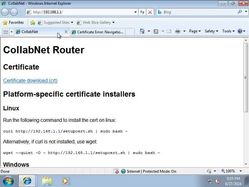The image size is (249, 187).
Task: Click the Refresh page icon
Action: click(x=142, y=12)
